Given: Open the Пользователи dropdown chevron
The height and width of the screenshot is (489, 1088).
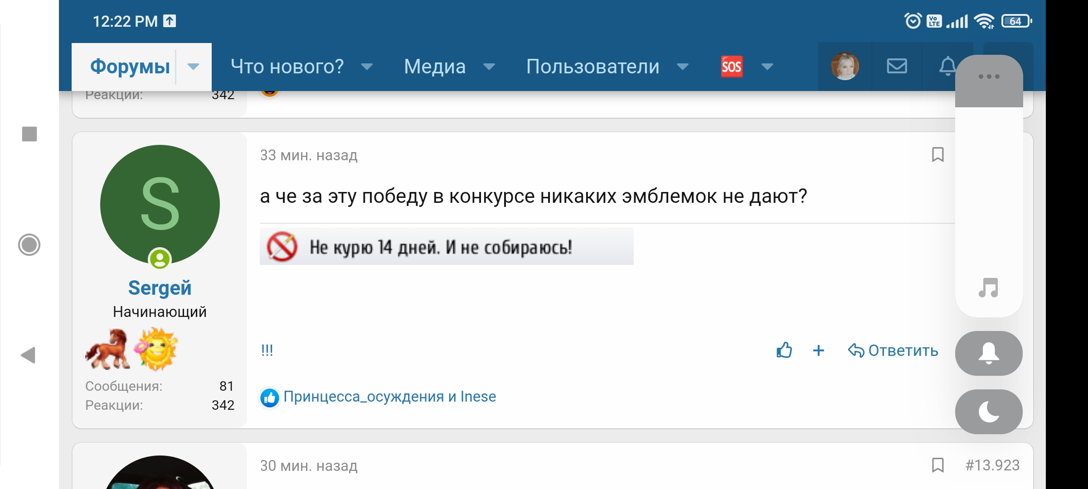Looking at the screenshot, I should pyautogui.click(x=683, y=67).
